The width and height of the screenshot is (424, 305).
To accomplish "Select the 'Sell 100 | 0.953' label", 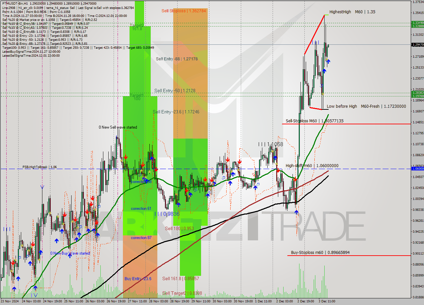I will click(x=179, y=228).
